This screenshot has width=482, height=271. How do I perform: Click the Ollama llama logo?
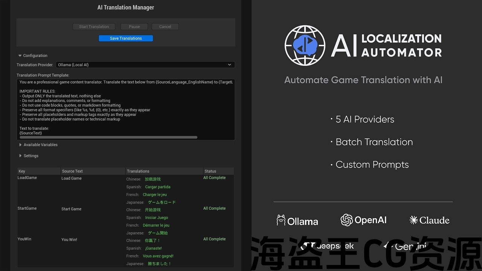[281, 221]
